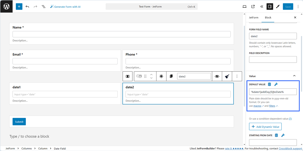Screen dimensions: 303x151
Task: Edit the date1 field label text
Action: point(16,87)
